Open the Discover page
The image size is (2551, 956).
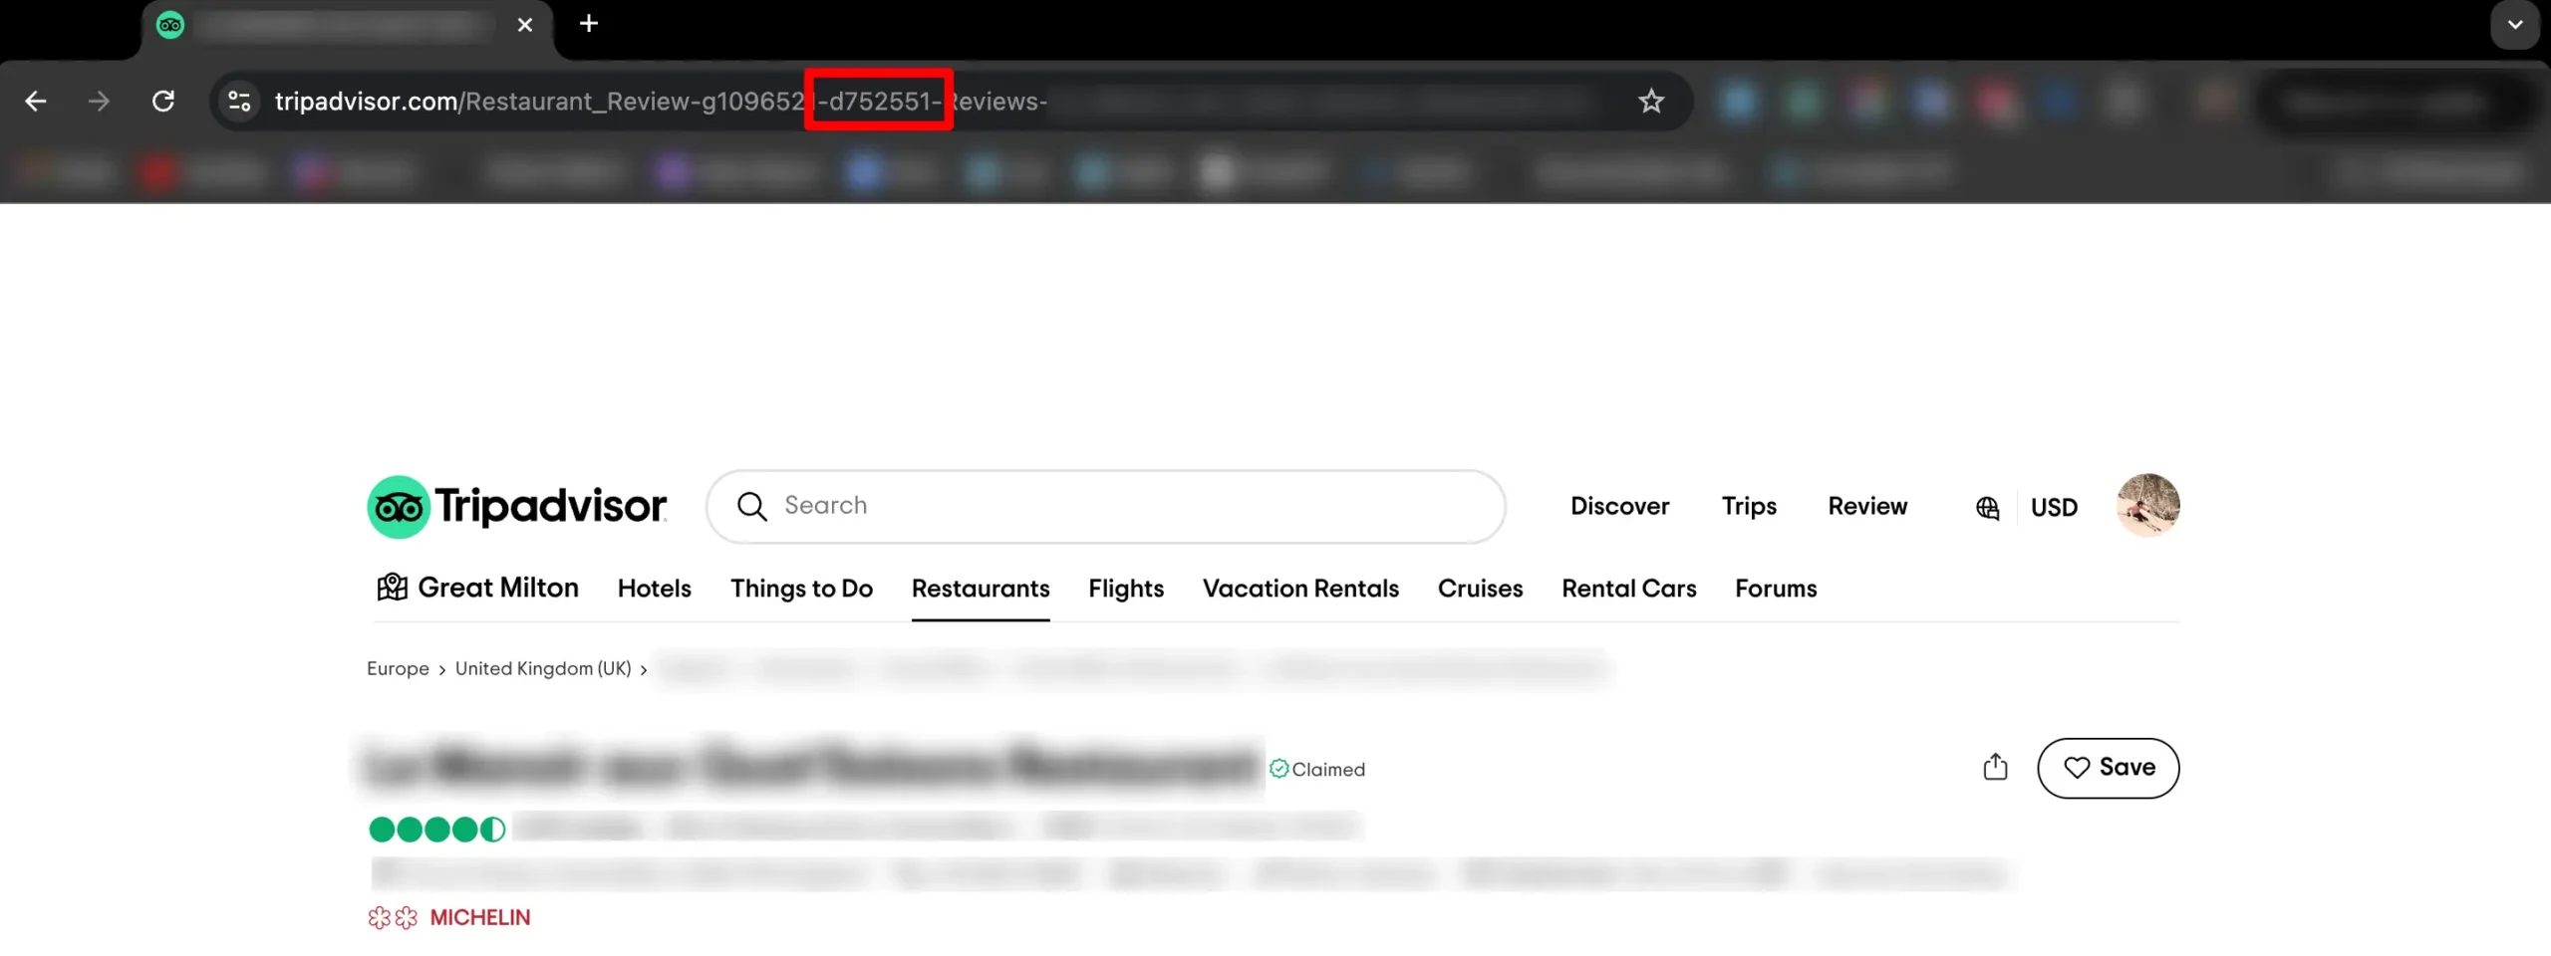1619,506
